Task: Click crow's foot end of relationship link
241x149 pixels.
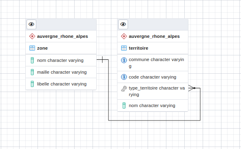Action: coord(192,88)
